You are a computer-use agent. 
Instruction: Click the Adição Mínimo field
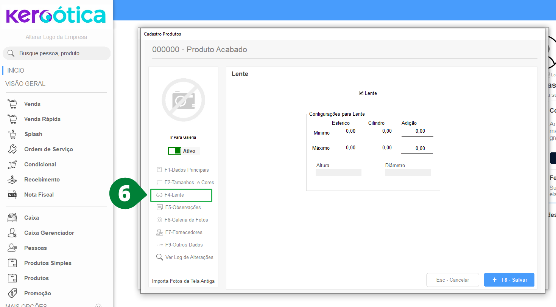417,132
